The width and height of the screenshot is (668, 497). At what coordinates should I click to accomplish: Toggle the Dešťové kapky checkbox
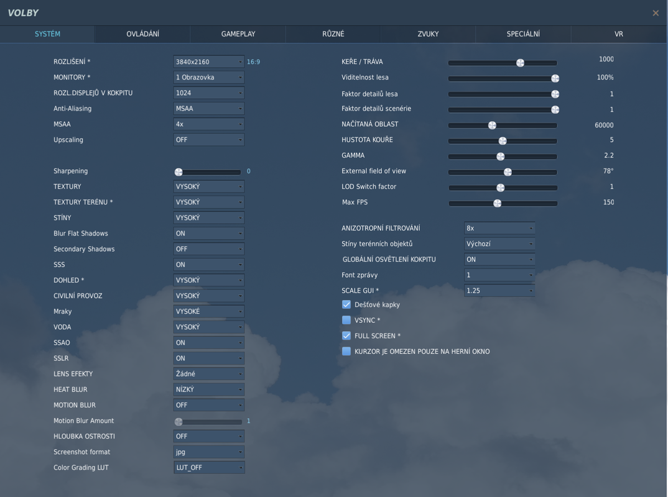tap(346, 304)
